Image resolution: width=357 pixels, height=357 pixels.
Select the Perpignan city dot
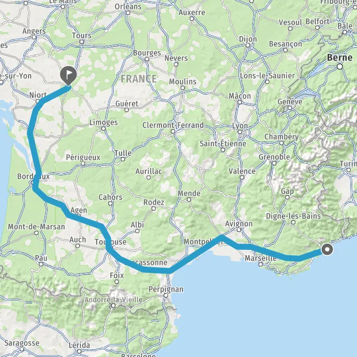point(166,296)
